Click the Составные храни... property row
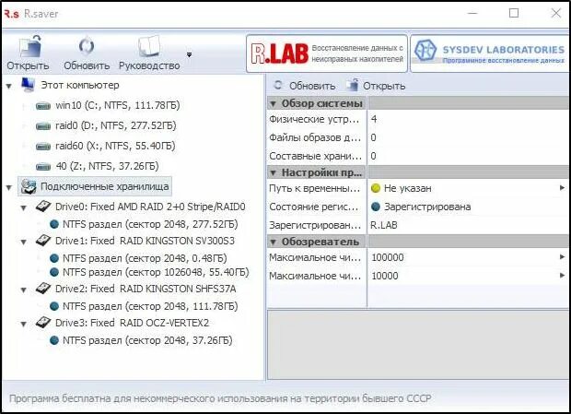This screenshot has height=414, width=571. click(x=418, y=156)
